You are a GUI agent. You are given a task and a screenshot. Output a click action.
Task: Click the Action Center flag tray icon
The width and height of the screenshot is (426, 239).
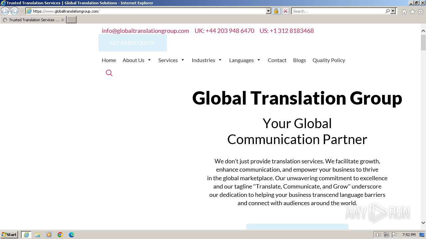click(394, 235)
